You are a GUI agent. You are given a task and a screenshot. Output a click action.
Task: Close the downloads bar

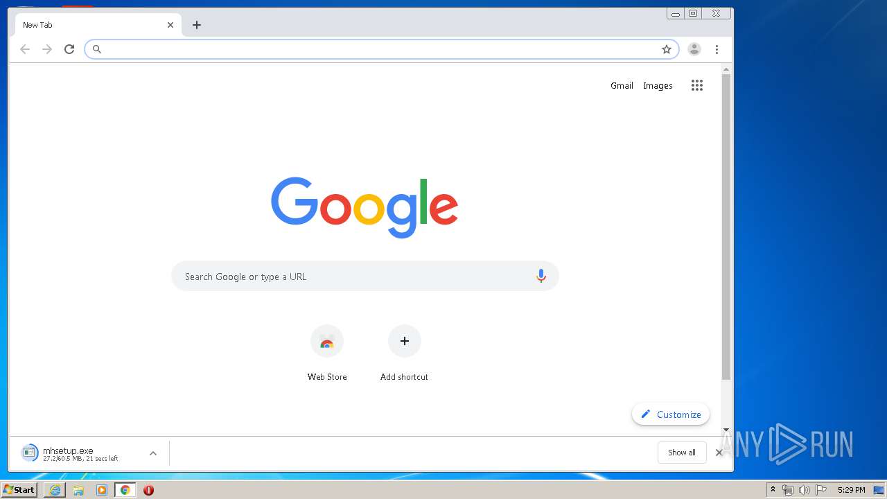click(719, 453)
